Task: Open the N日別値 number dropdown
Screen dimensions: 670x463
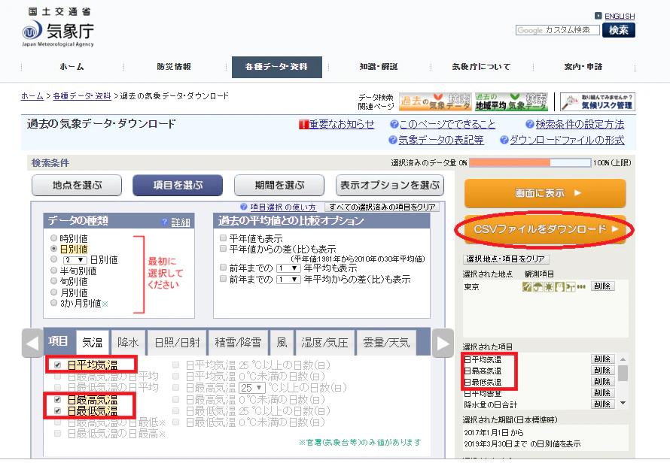Action: [x=75, y=260]
